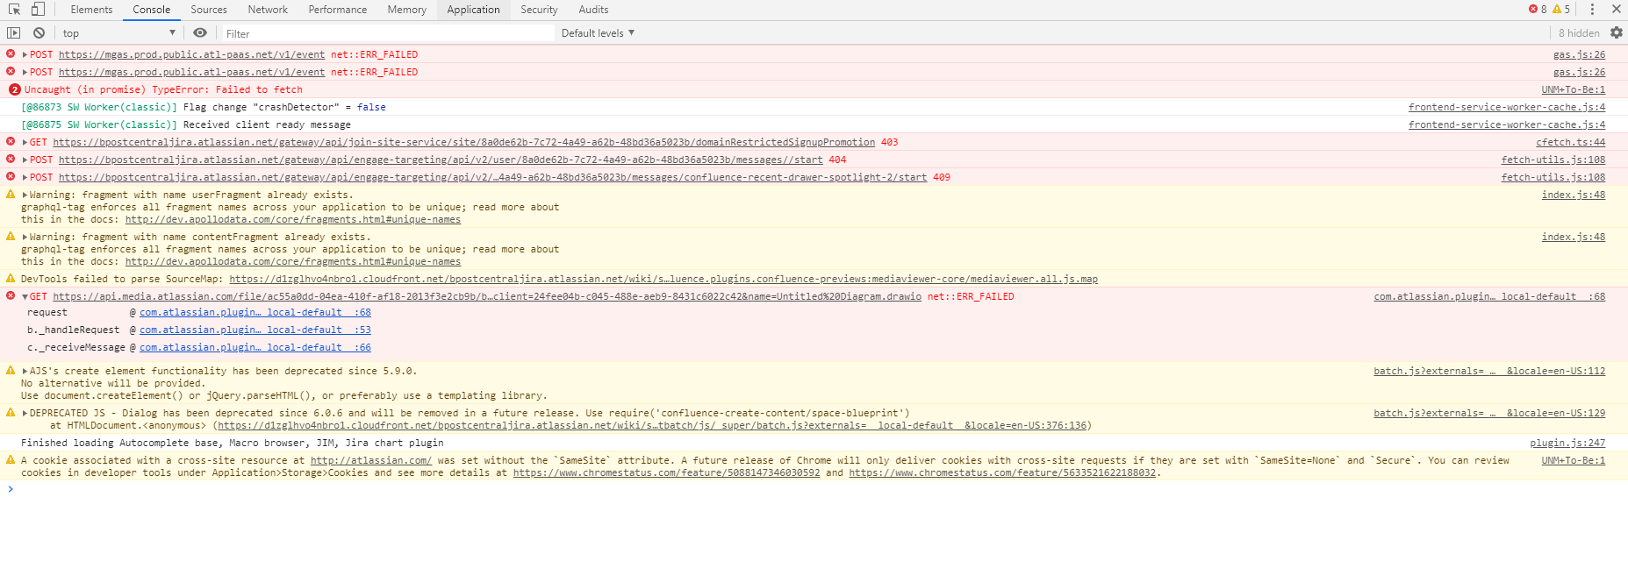Open the mediaviewer.all.js.map URL
1628x568 pixels.
click(663, 279)
